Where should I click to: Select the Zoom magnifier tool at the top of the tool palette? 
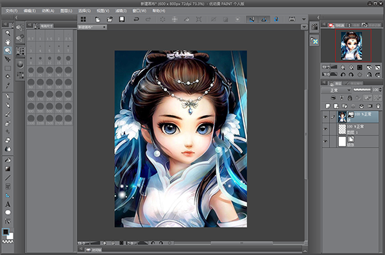click(x=8, y=33)
